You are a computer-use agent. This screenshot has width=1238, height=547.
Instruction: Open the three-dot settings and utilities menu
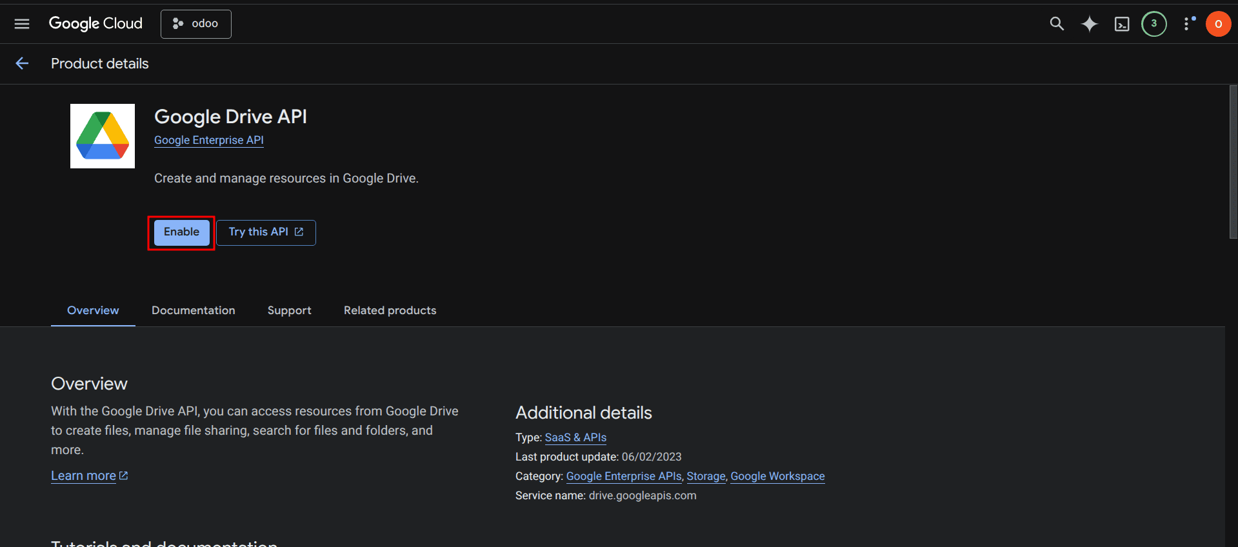click(x=1188, y=24)
